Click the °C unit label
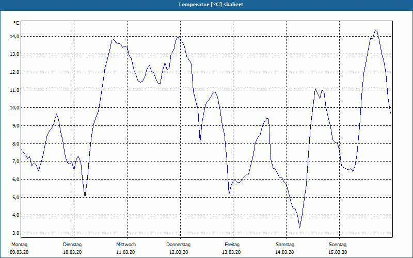The height and width of the screenshot is (258, 413). (17, 23)
